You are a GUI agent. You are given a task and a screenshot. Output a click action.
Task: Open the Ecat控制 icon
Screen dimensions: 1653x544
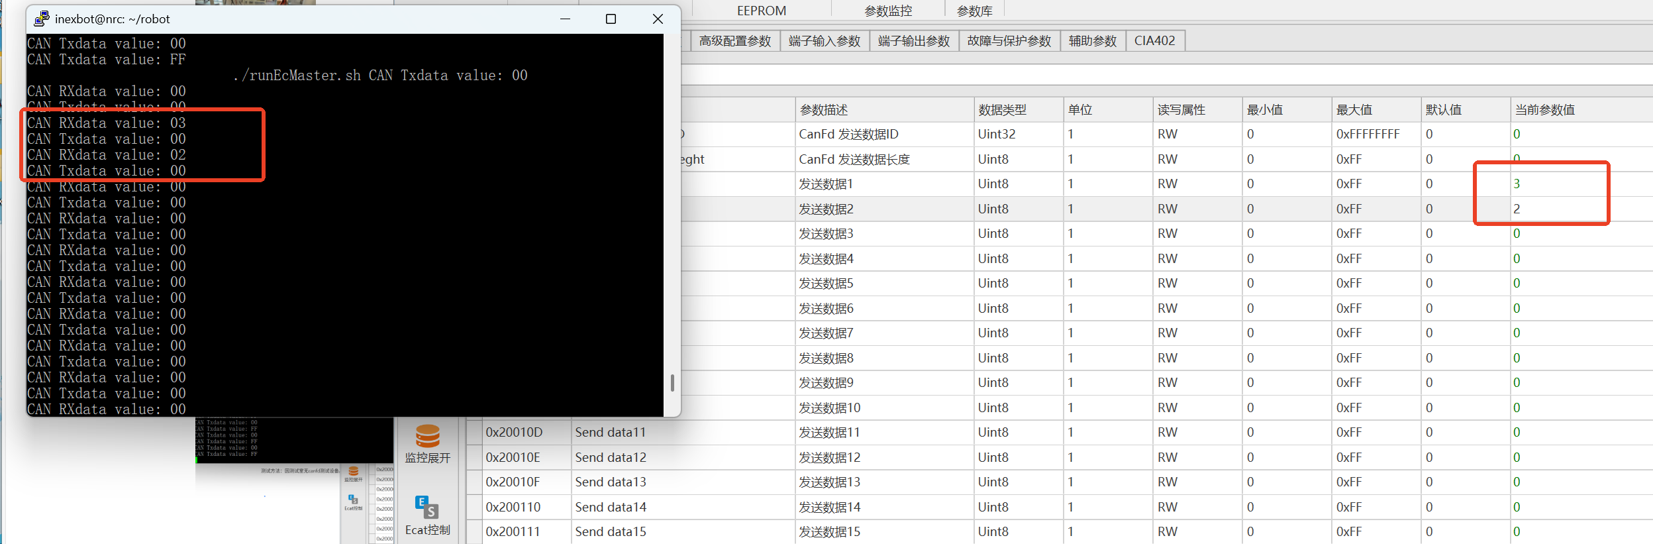point(427,507)
